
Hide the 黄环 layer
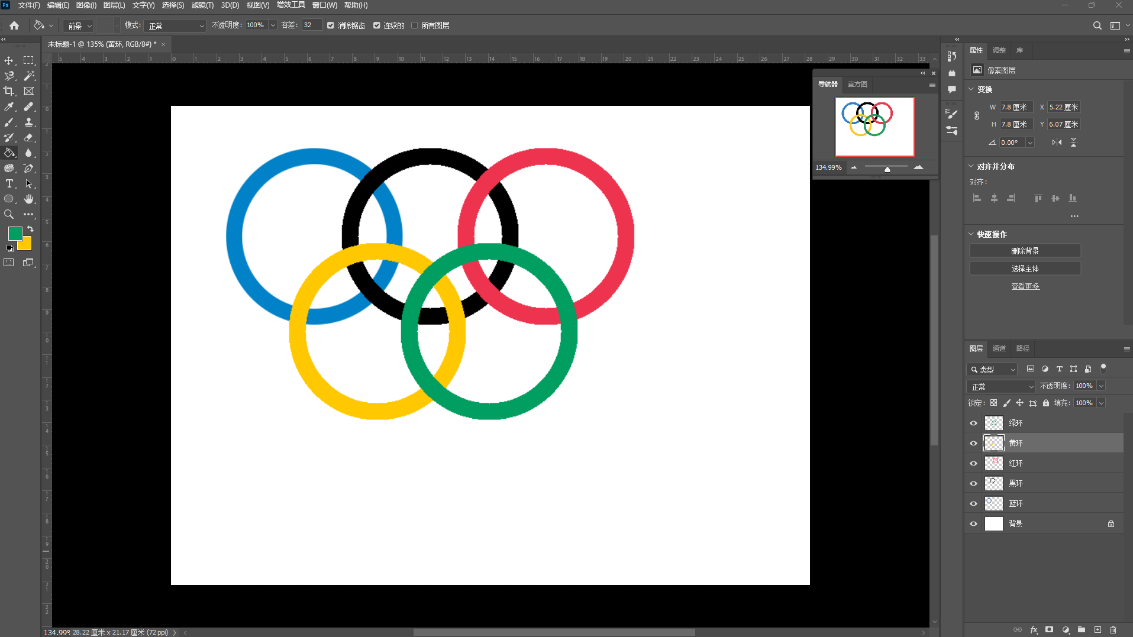click(973, 443)
